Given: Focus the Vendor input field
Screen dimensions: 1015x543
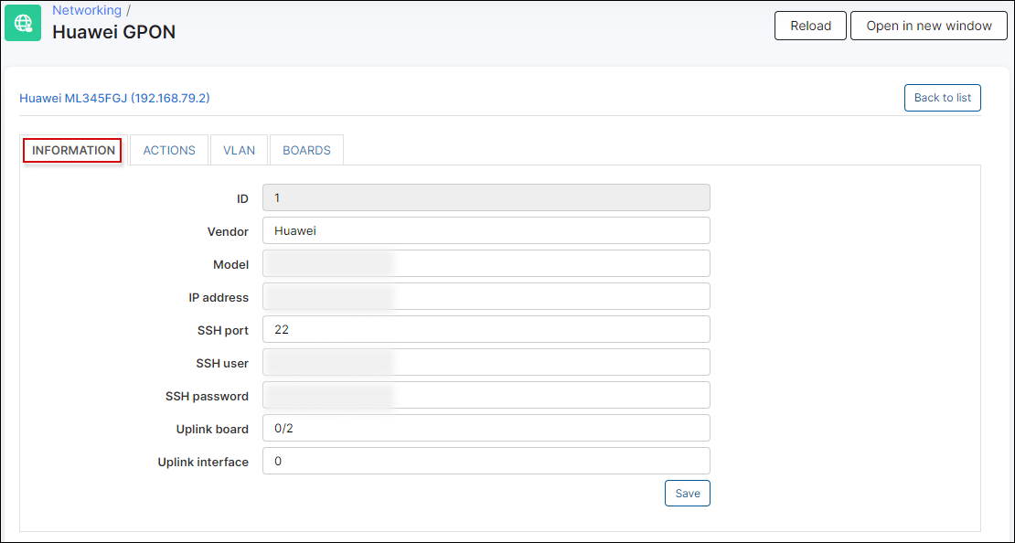Looking at the screenshot, I should point(486,230).
